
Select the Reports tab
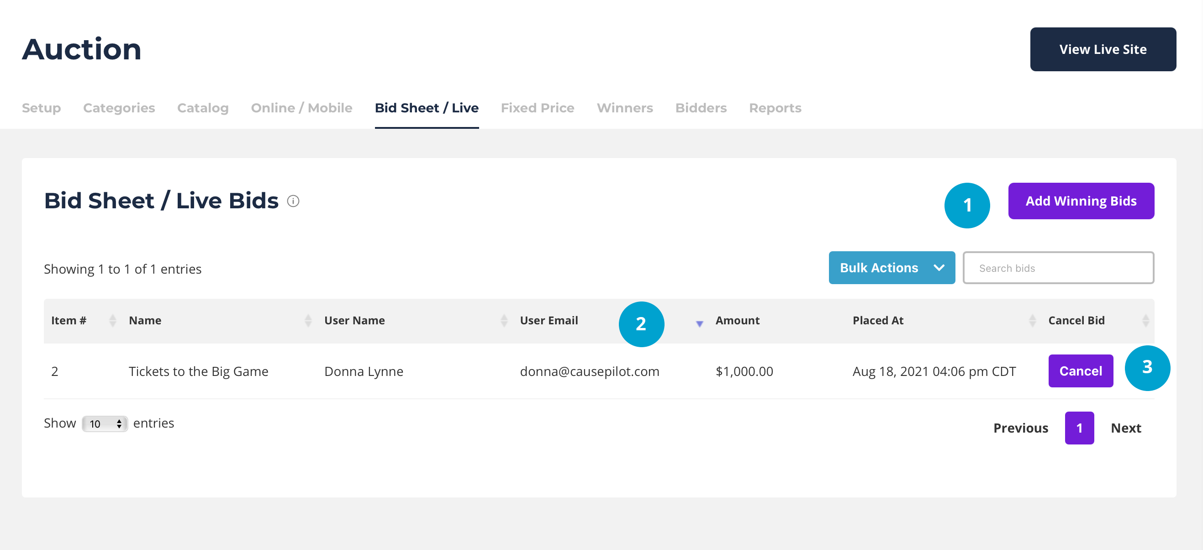point(775,108)
